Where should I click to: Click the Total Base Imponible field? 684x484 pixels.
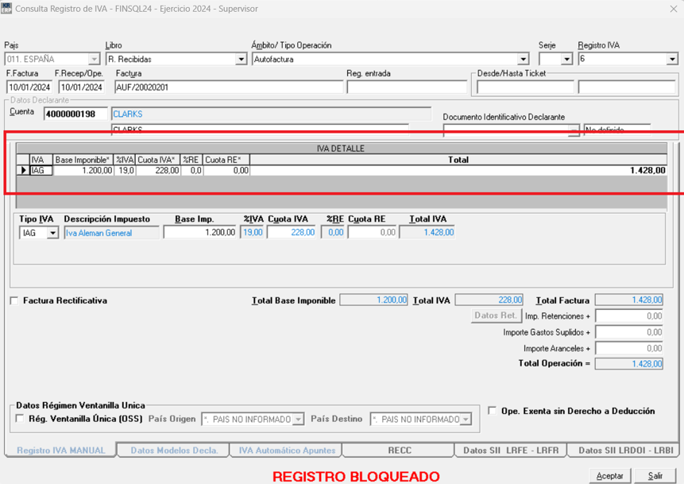point(374,300)
